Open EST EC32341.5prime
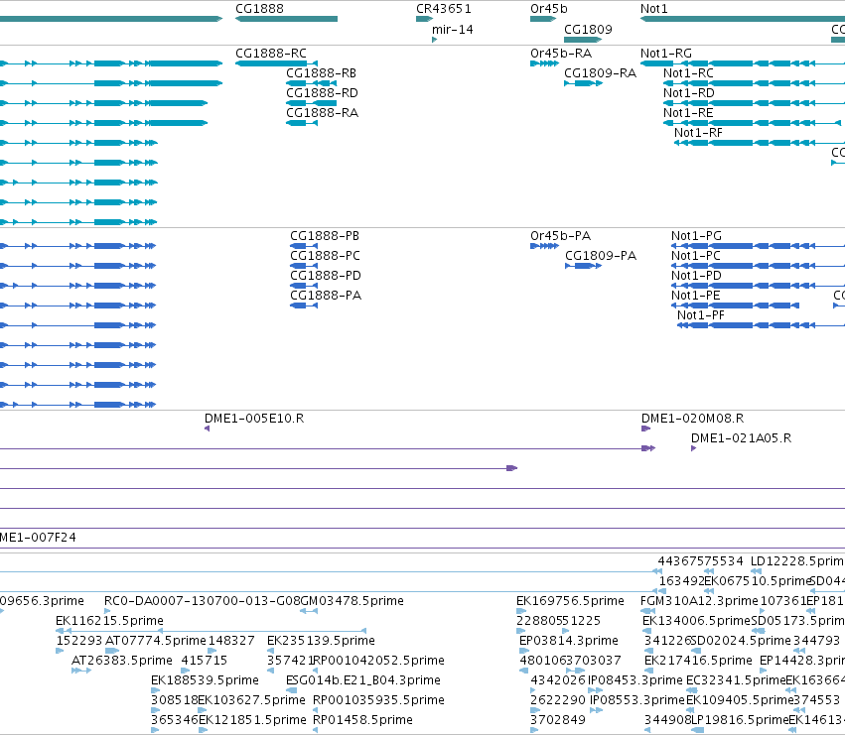The width and height of the screenshot is (845, 735). pos(736,680)
